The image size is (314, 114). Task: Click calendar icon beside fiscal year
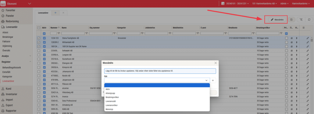[x=223, y=4]
